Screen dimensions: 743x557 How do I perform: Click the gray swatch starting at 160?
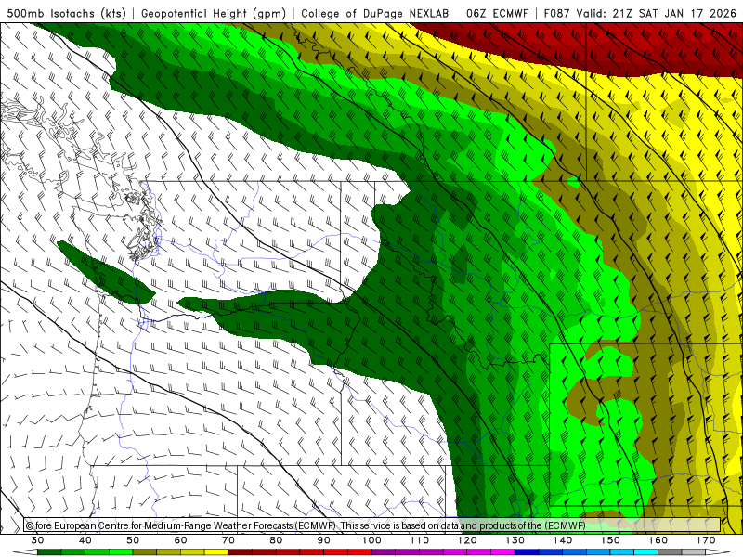click(670, 552)
